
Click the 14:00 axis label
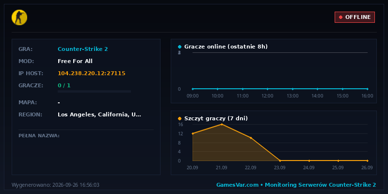point(317,96)
